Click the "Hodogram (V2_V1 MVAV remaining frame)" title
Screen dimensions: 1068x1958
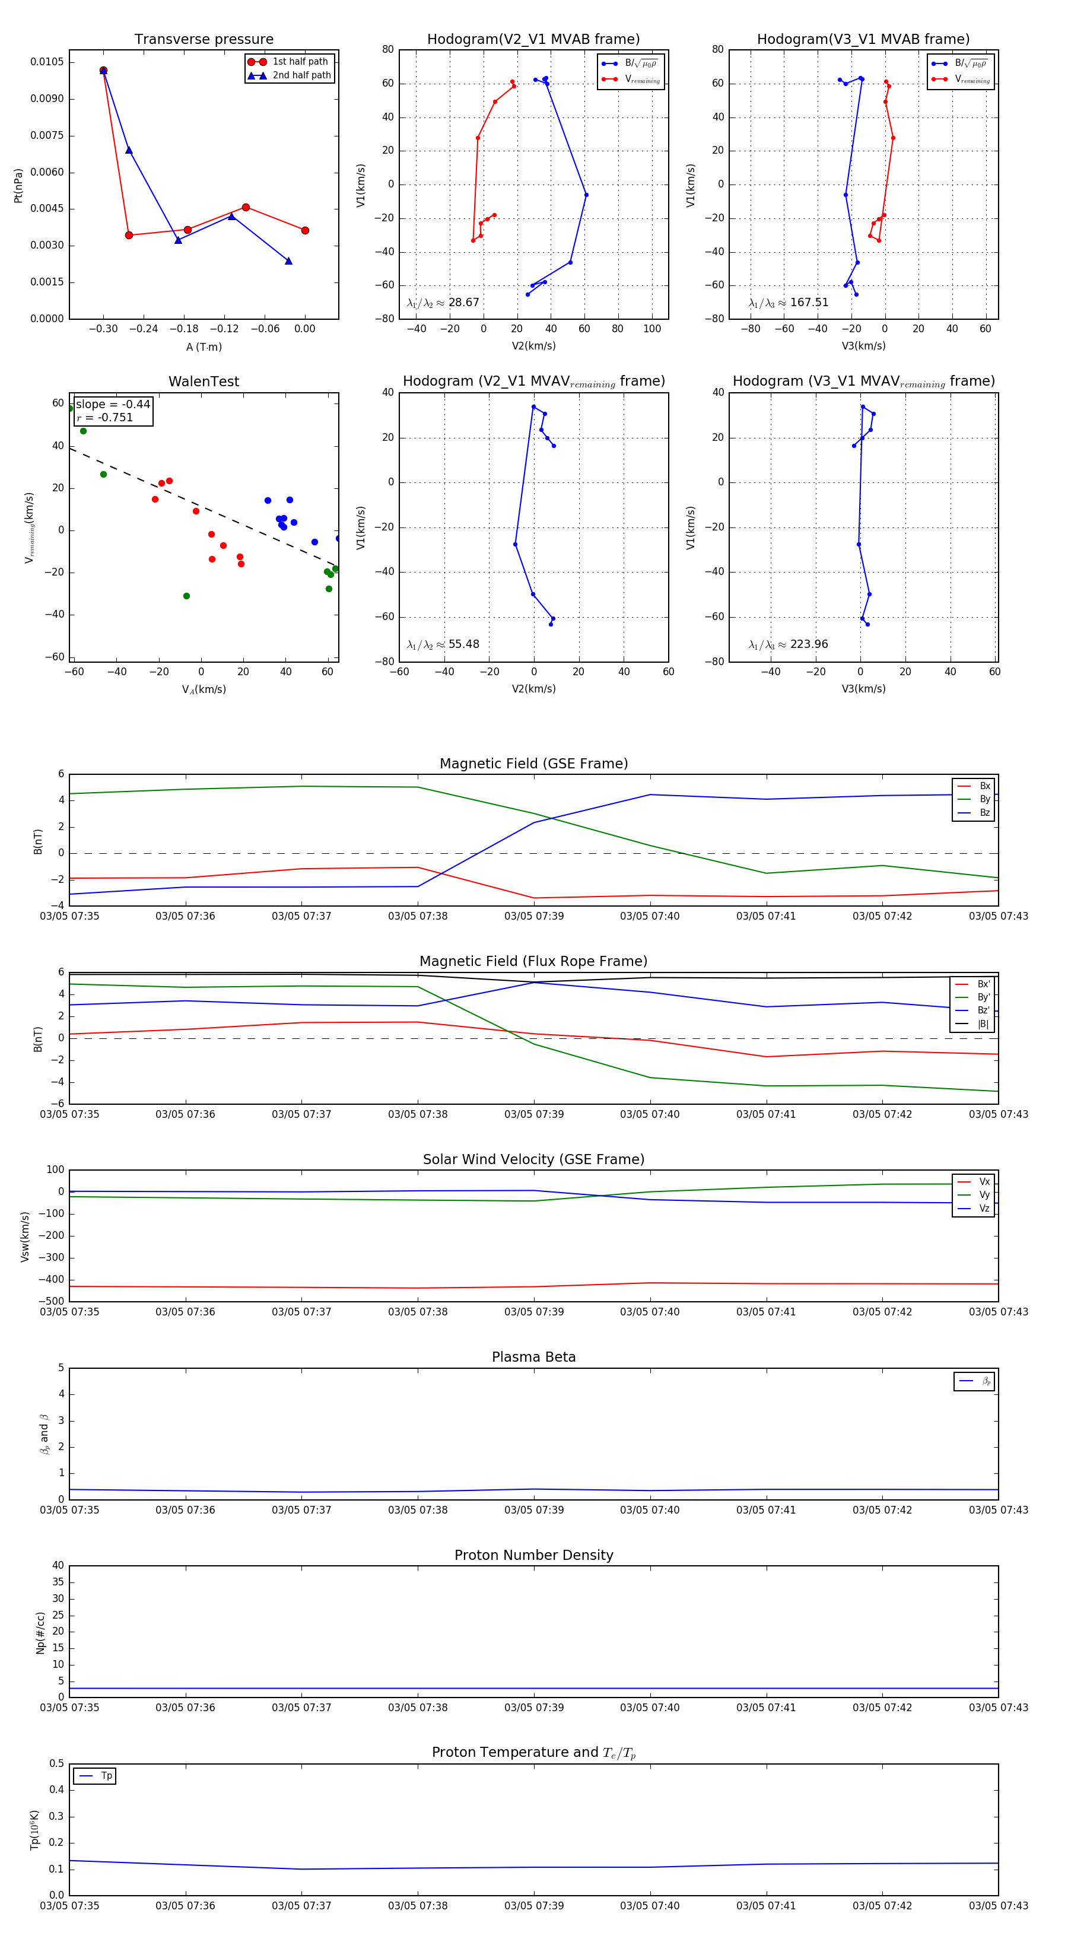(x=533, y=382)
